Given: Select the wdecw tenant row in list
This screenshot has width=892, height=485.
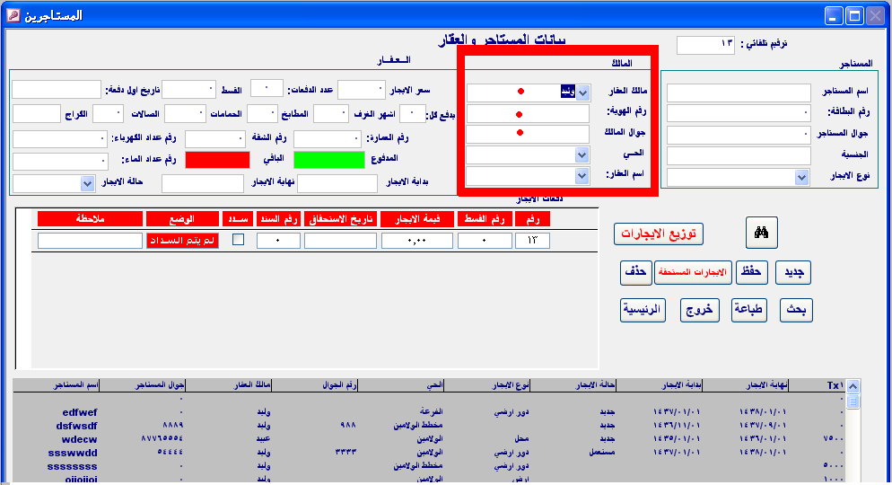Looking at the screenshot, I should [428, 439].
